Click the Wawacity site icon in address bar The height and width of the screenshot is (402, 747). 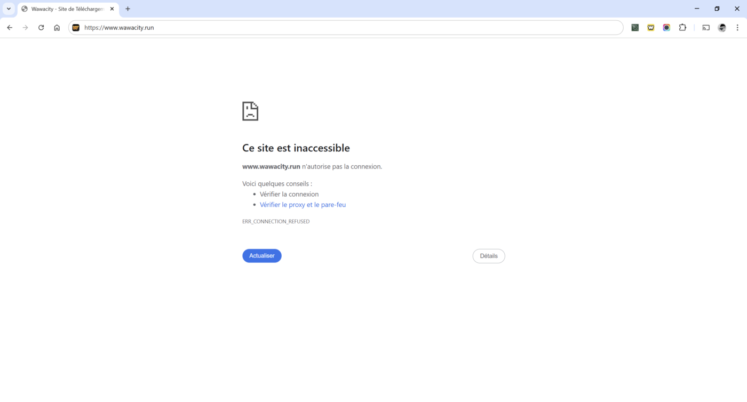(76, 28)
